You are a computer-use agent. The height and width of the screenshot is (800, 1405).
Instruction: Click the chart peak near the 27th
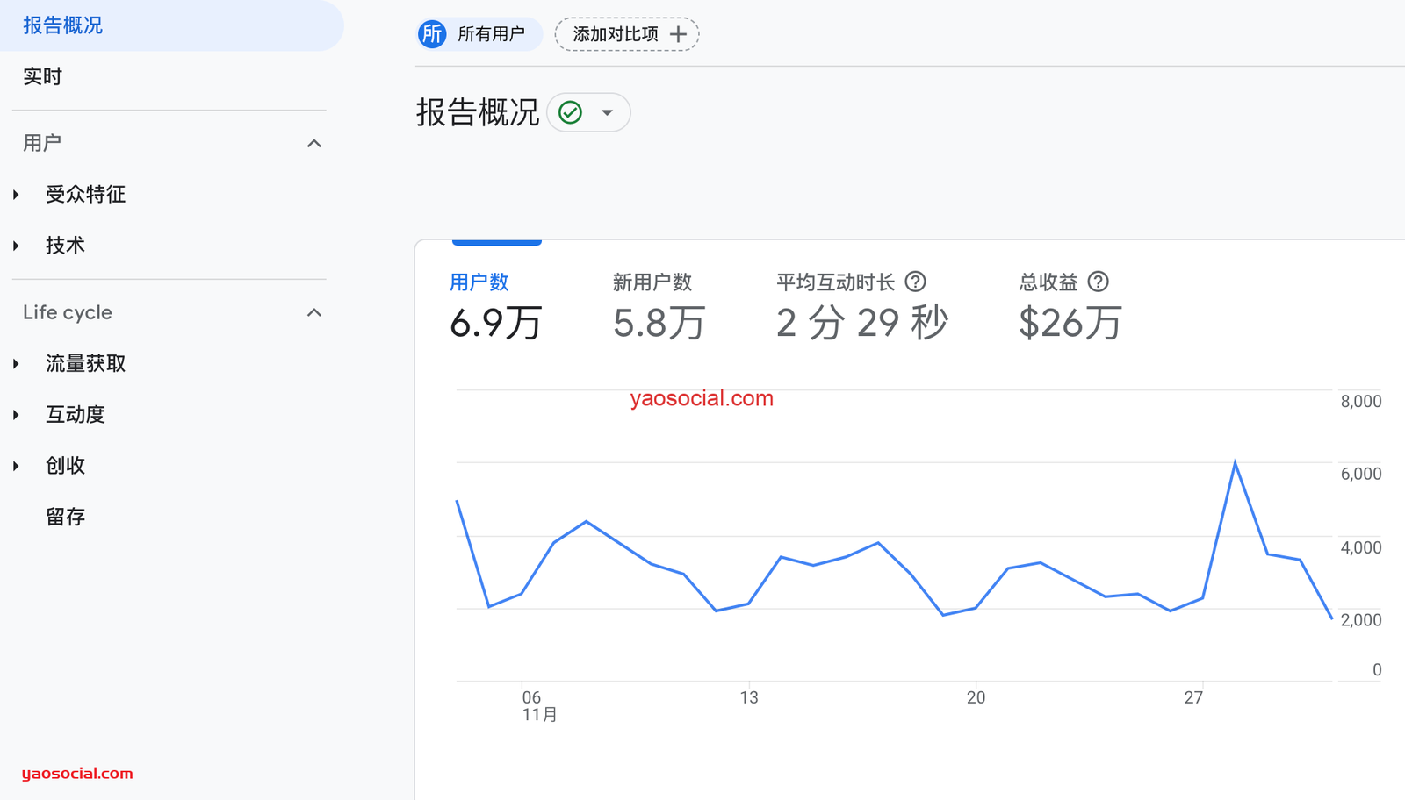click(1235, 462)
